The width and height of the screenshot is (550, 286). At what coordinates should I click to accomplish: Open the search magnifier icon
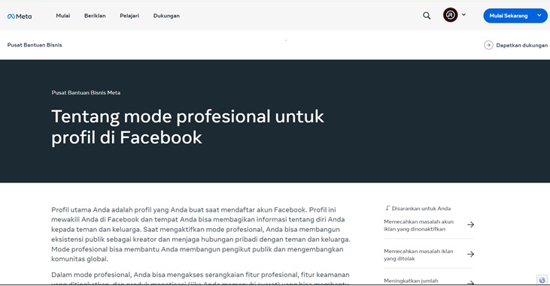coord(427,16)
